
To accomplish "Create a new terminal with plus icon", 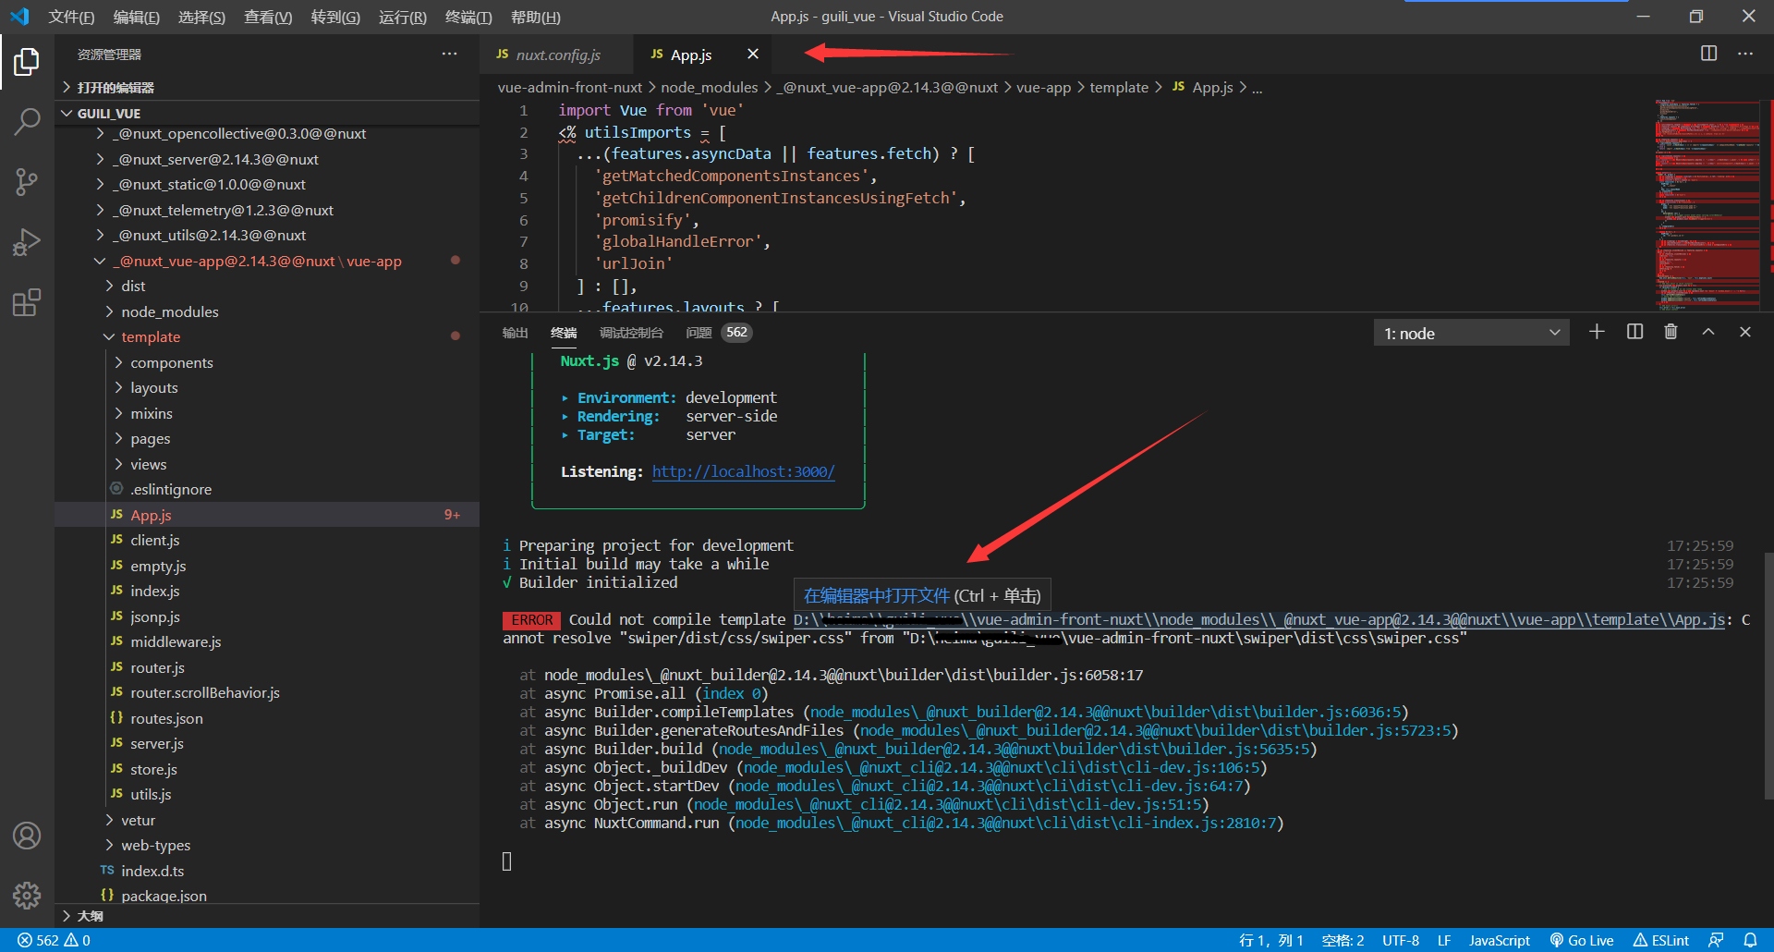I will point(1597,332).
